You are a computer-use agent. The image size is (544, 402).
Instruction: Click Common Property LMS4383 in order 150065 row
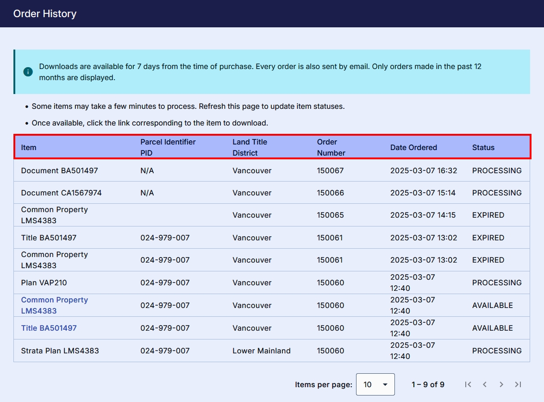55,215
